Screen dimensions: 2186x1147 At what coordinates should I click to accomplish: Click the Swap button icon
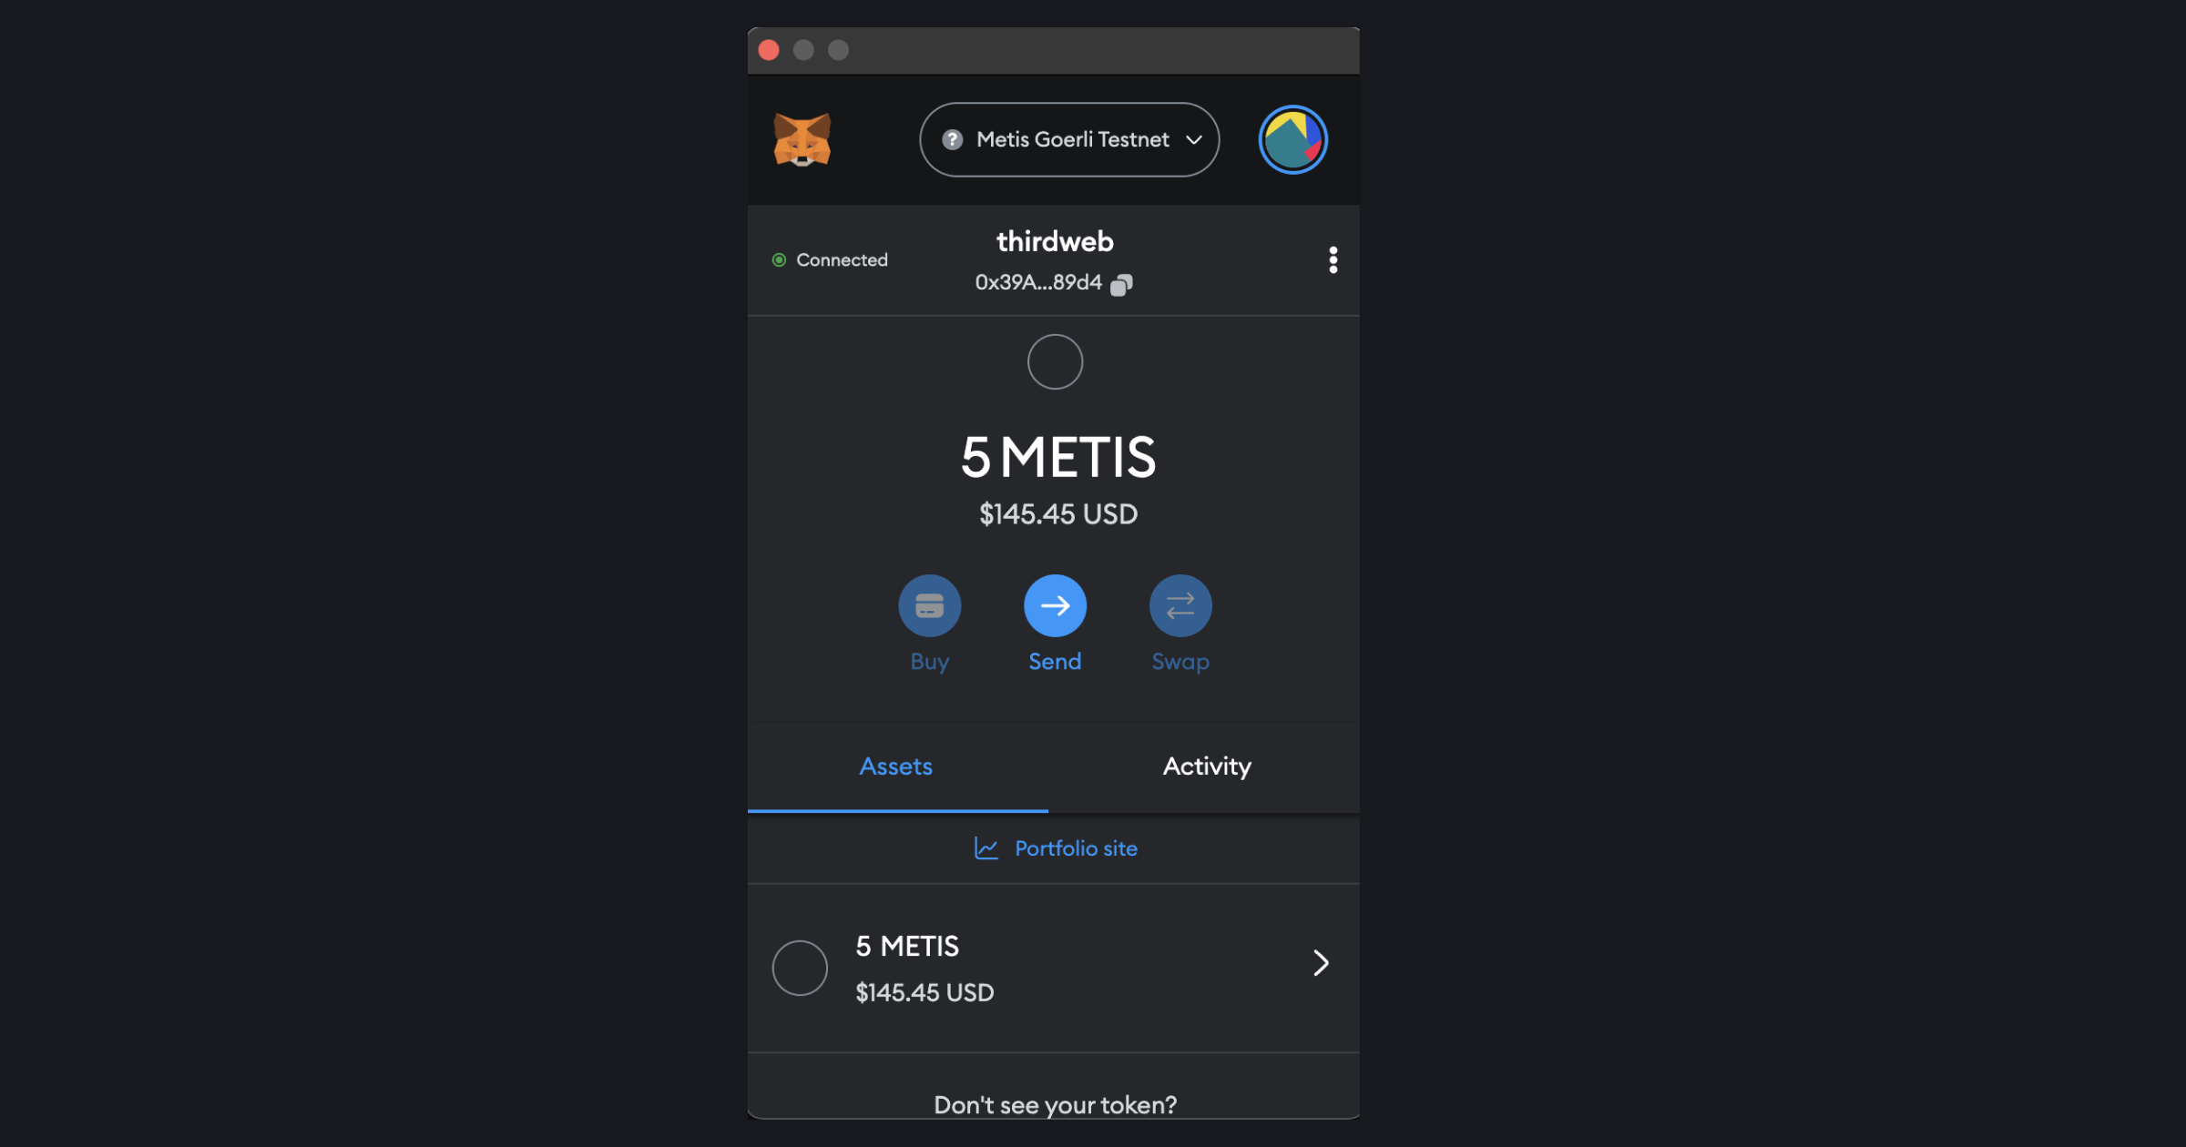[x=1180, y=605]
